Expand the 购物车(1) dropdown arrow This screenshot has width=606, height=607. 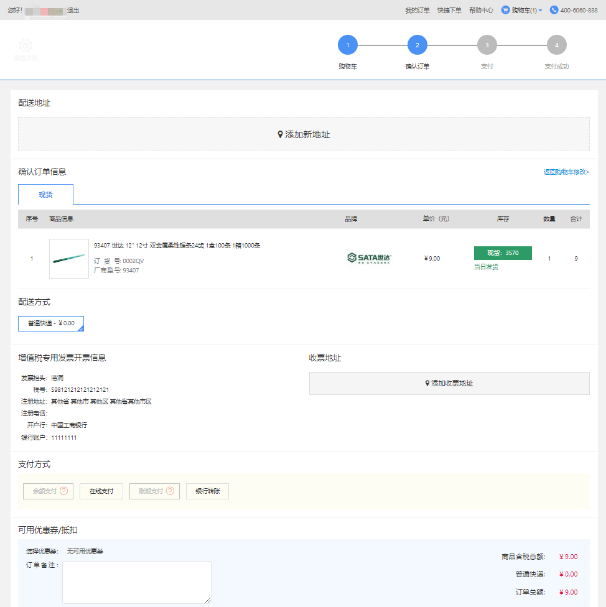[540, 11]
